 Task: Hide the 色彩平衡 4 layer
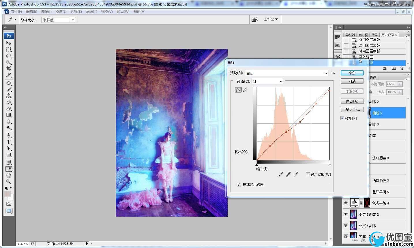346,203
